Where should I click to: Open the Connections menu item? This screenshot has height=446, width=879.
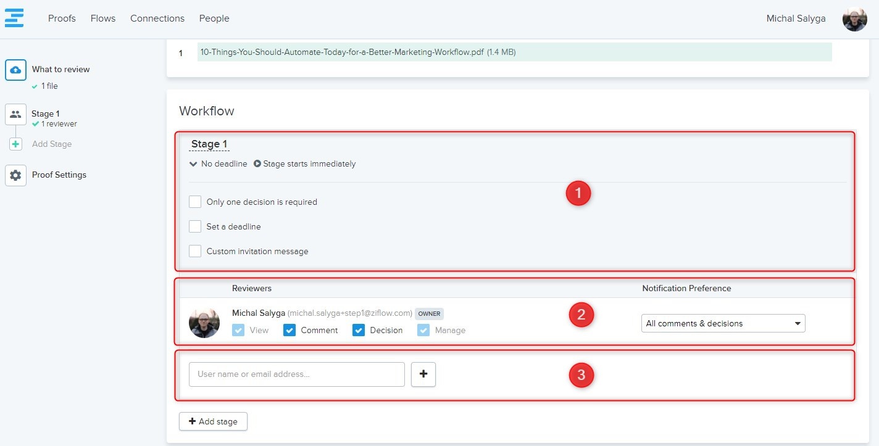pyautogui.click(x=157, y=19)
